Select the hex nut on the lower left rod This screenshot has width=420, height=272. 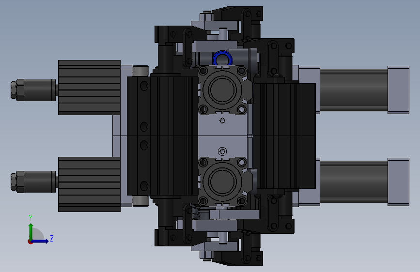[17, 182]
